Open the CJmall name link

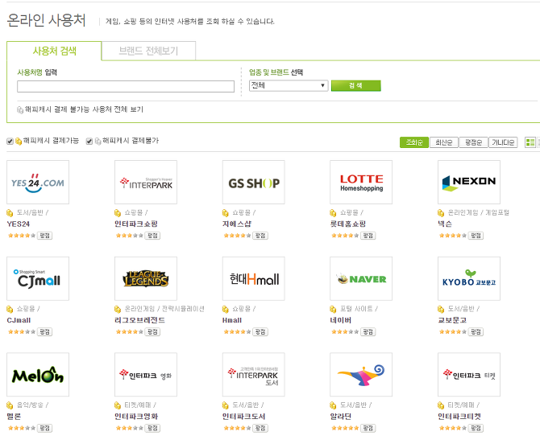point(19,320)
